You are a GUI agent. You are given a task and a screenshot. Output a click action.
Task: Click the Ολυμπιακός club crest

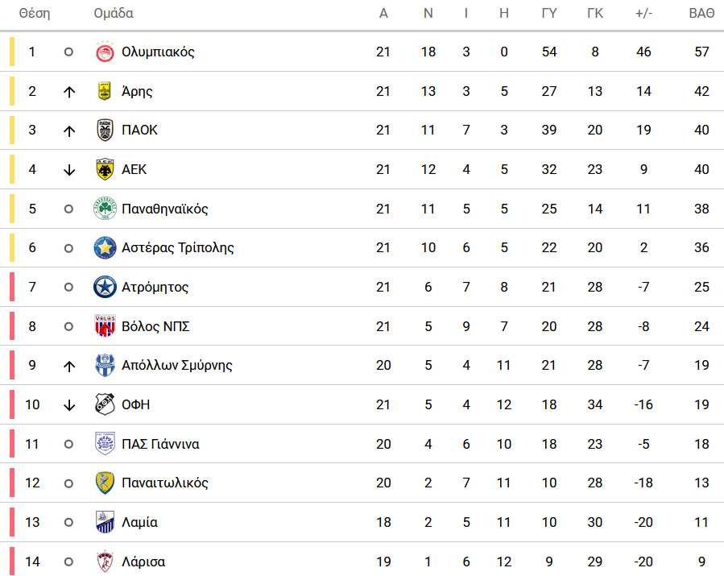(x=105, y=52)
